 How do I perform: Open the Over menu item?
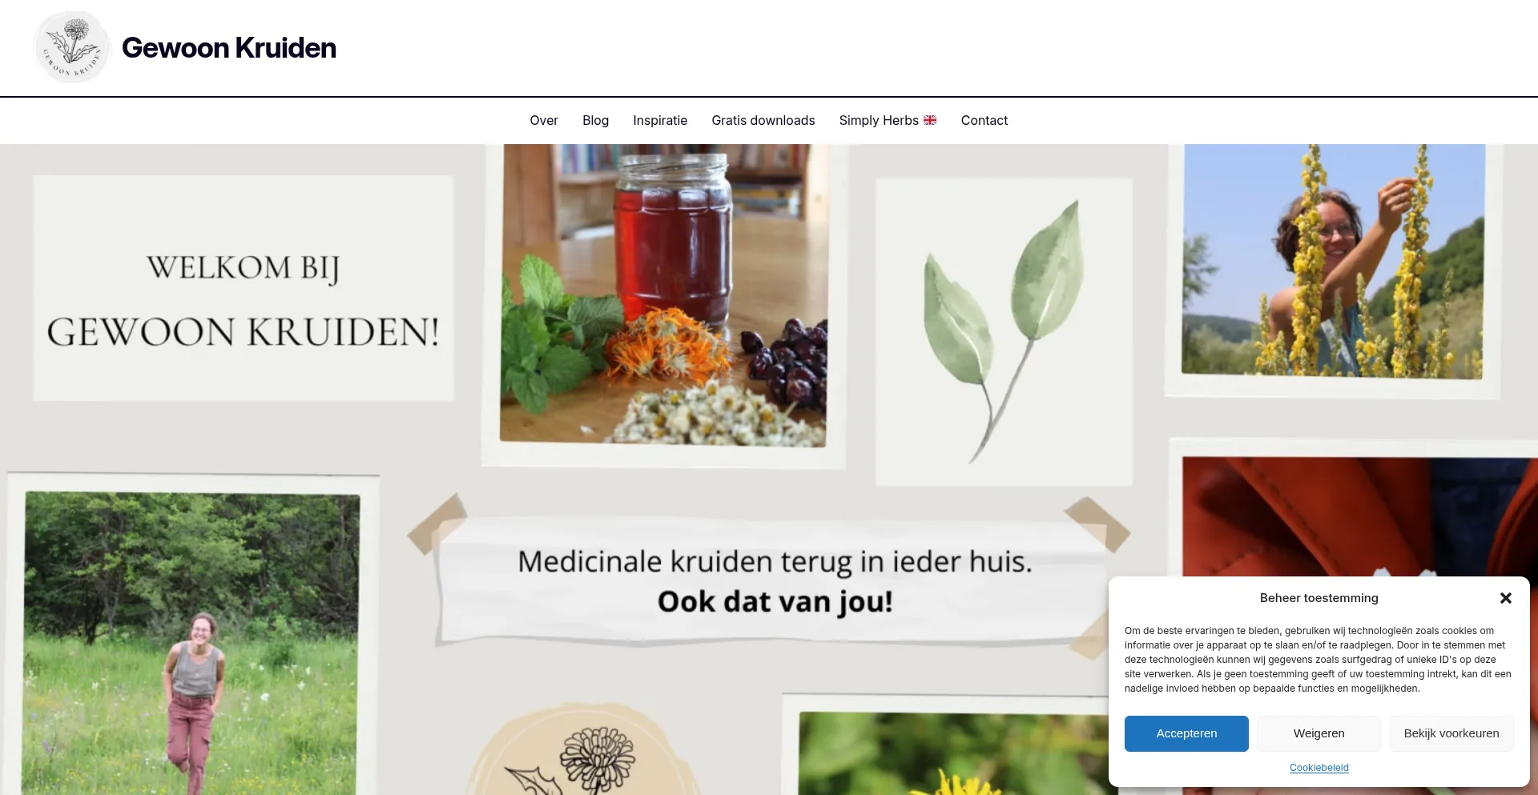(544, 120)
